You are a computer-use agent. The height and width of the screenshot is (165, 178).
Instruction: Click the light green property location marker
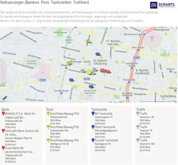[x=89, y=72]
